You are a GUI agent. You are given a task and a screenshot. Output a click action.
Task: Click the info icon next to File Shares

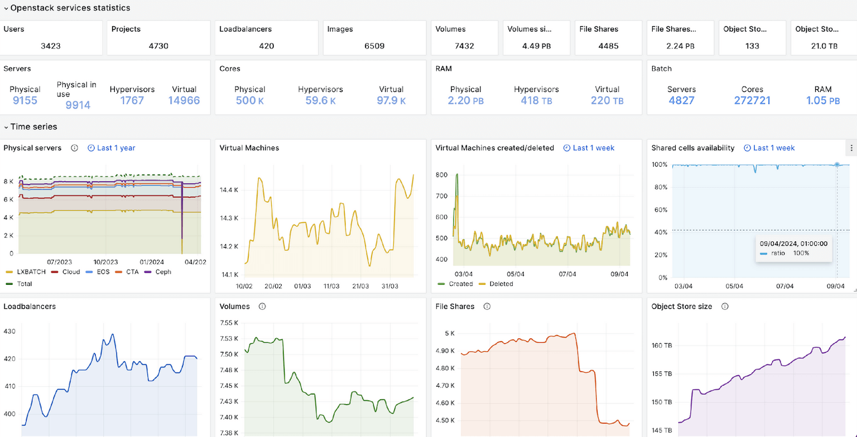tap(487, 306)
